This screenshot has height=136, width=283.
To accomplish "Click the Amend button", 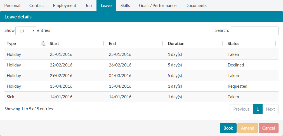I will pyautogui.click(x=248, y=128).
